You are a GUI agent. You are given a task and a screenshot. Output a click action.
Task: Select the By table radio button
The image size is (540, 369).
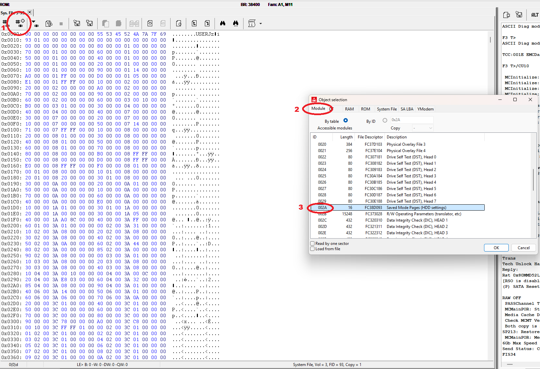pyautogui.click(x=345, y=120)
